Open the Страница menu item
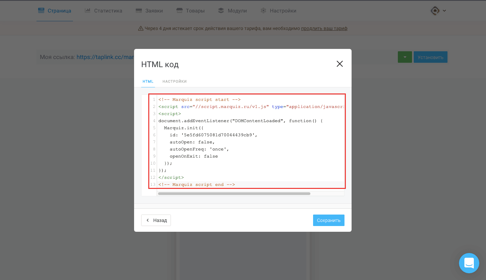Image resolution: width=486 pixels, height=280 pixels. click(55, 11)
